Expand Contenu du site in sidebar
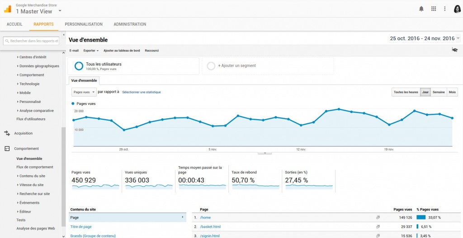Image resolution: width=463 pixels, height=238 pixels. pyautogui.click(x=31, y=176)
